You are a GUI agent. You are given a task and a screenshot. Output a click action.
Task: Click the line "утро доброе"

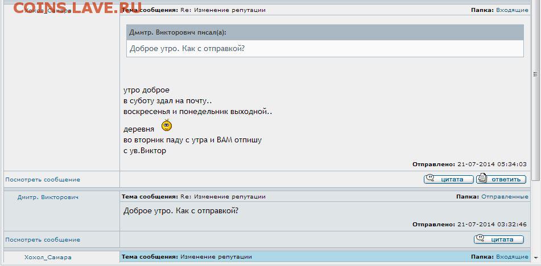click(x=147, y=91)
